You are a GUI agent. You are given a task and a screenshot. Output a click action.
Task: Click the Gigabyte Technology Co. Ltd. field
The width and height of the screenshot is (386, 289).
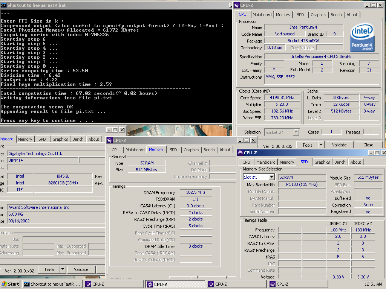point(56,154)
